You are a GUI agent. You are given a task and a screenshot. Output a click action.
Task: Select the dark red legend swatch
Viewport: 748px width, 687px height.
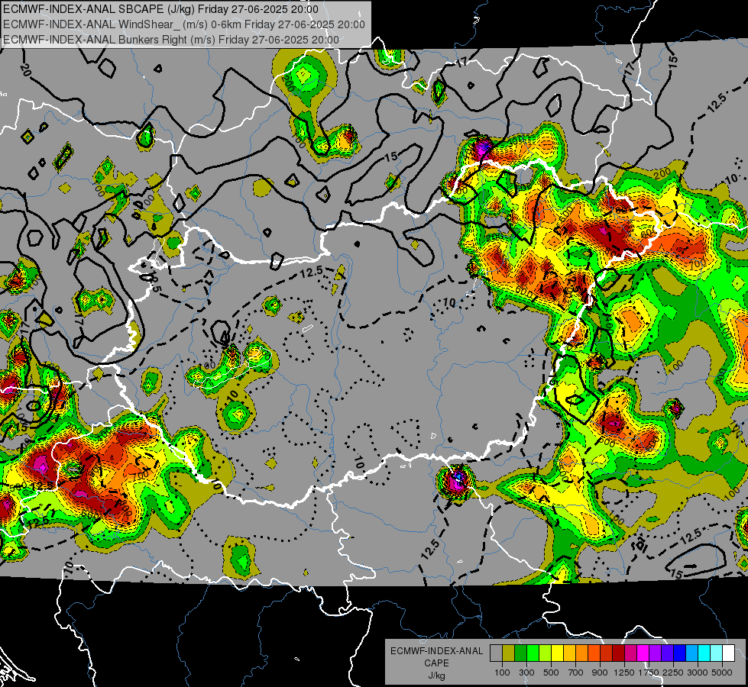coord(618,653)
